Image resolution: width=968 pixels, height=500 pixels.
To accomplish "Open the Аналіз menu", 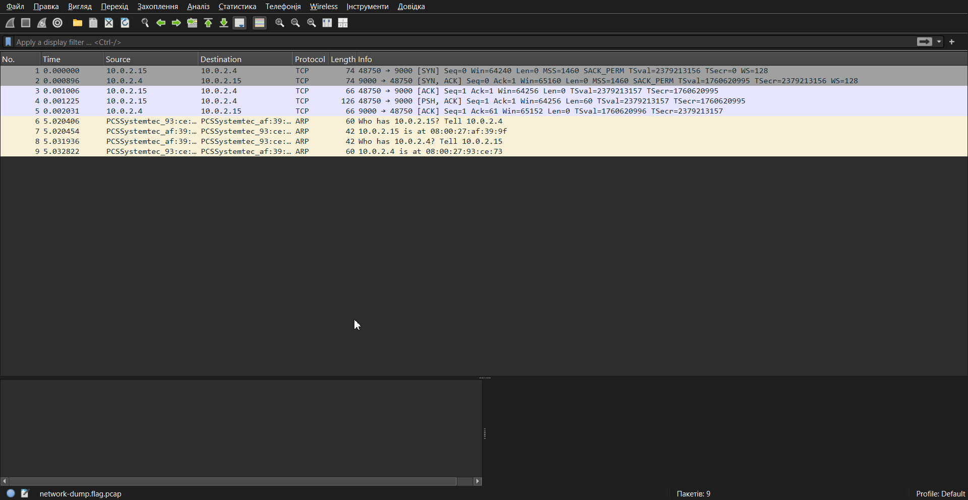I will (198, 7).
